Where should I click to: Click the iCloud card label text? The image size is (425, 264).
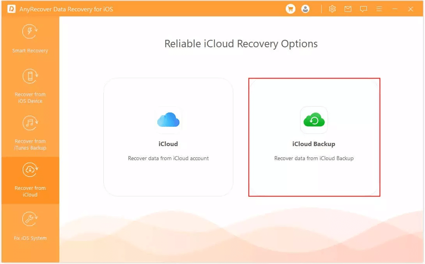168,144
